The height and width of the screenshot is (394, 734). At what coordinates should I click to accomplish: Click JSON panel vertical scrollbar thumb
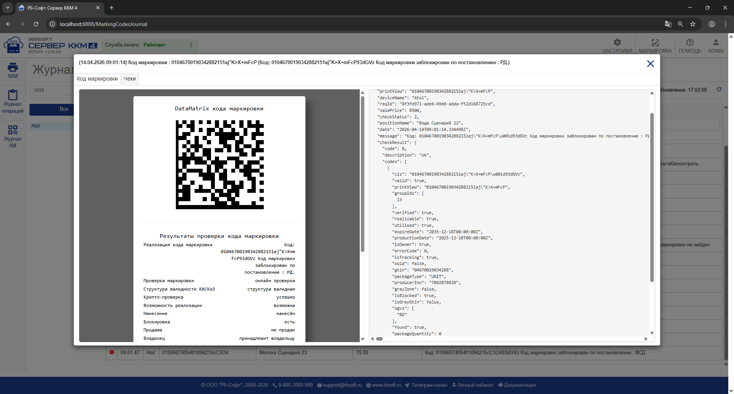click(652, 197)
